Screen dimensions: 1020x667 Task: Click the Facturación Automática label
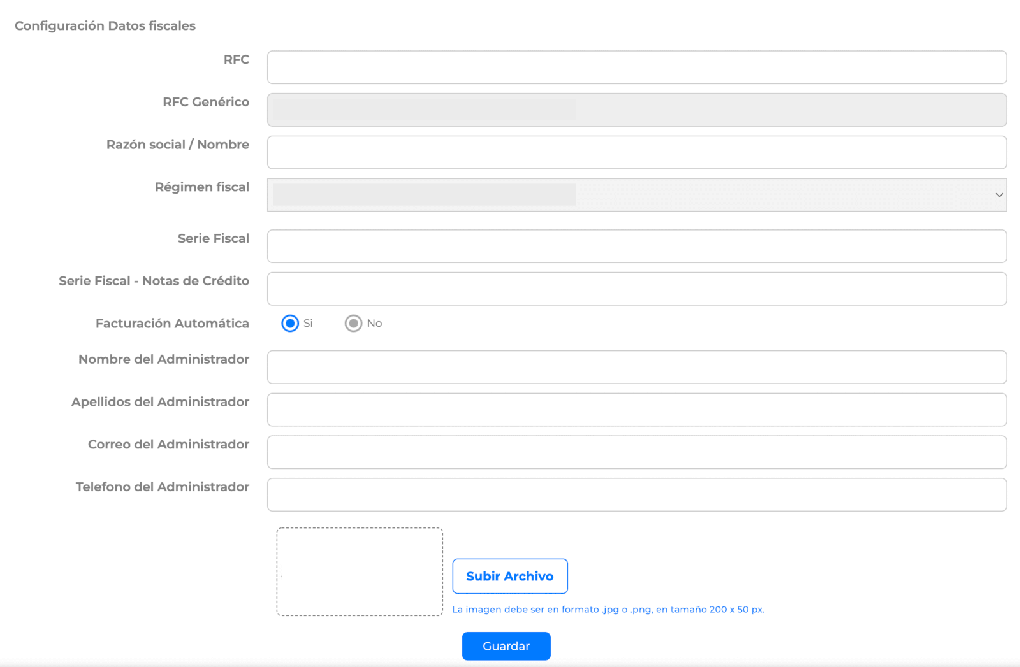tap(172, 324)
